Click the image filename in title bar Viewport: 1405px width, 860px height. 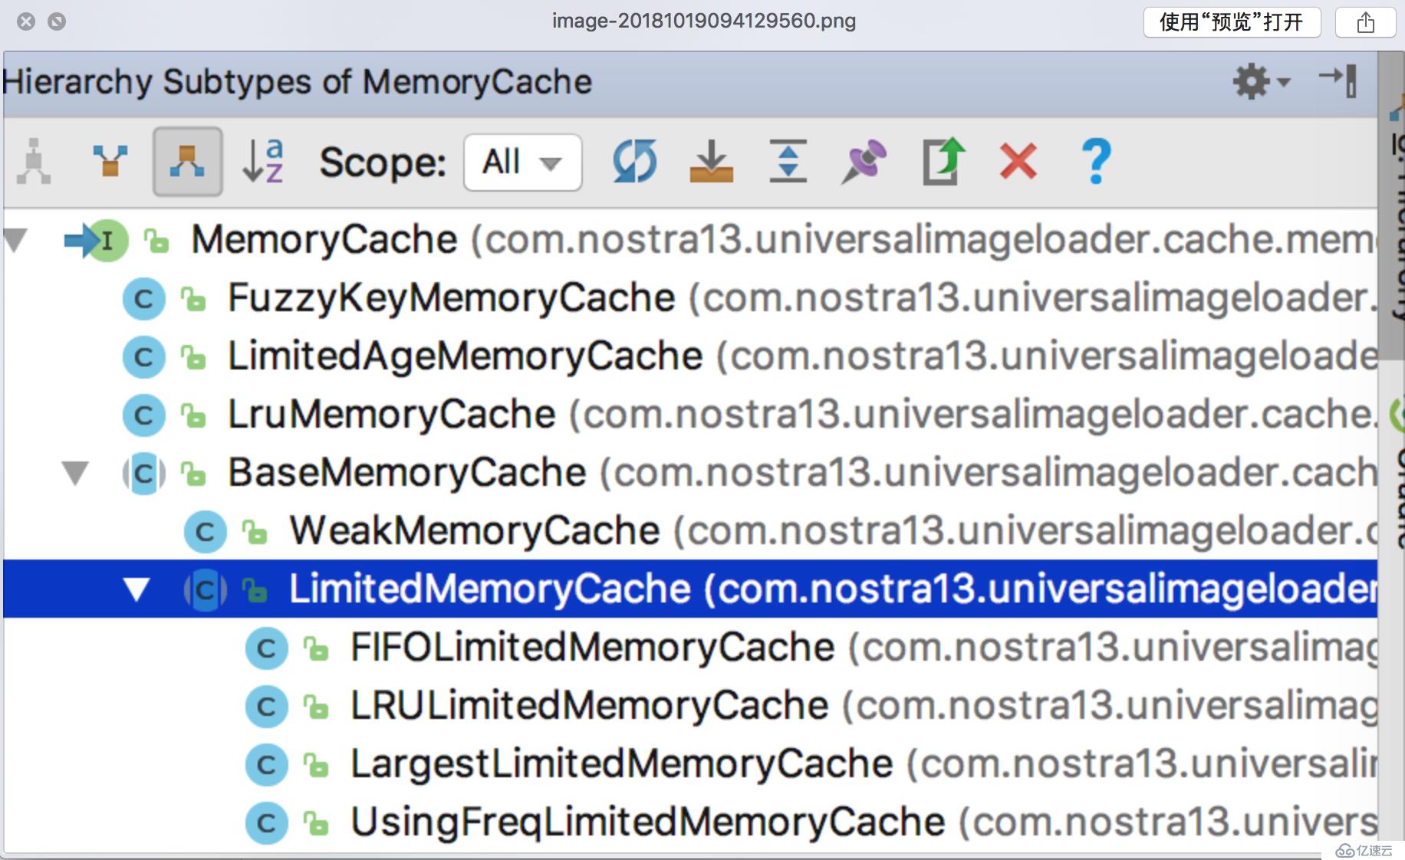(x=704, y=21)
